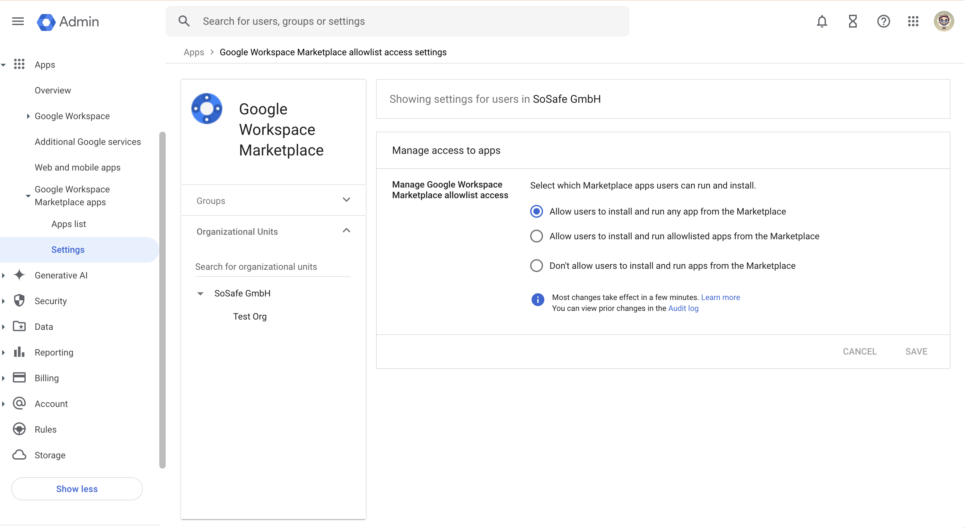Focus the organizational units search field
The width and height of the screenshot is (964, 528).
(272, 267)
